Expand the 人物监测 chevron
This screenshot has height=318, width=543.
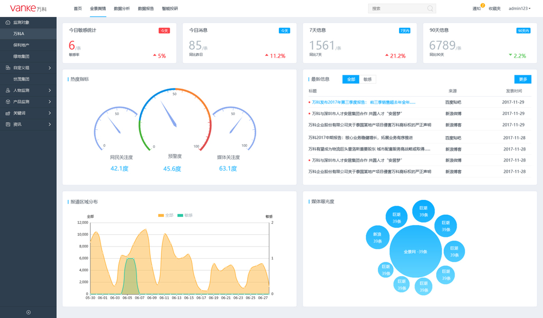point(50,91)
